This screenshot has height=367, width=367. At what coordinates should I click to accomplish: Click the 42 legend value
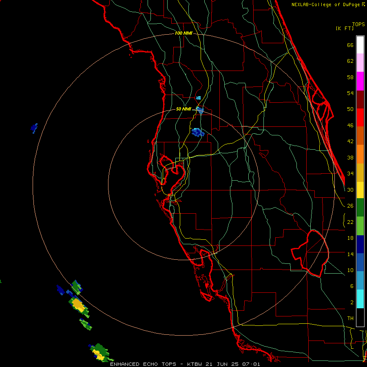point(350,141)
